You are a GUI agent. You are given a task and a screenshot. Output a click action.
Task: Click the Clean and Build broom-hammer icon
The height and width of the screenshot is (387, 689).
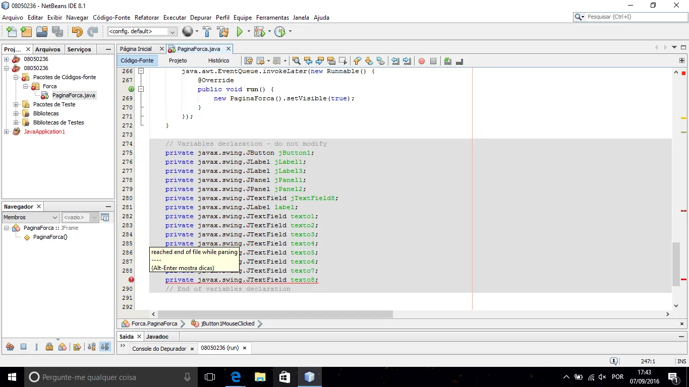[x=223, y=32]
